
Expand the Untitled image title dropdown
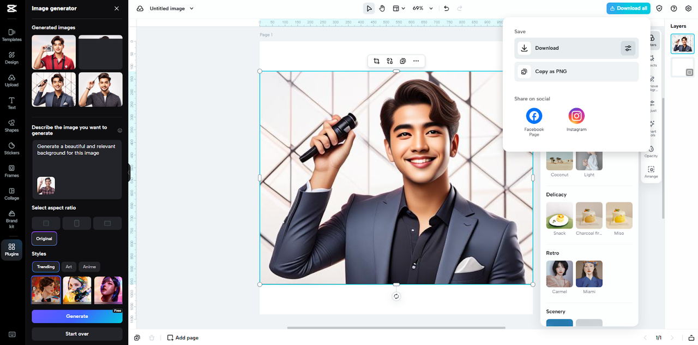pos(191,9)
